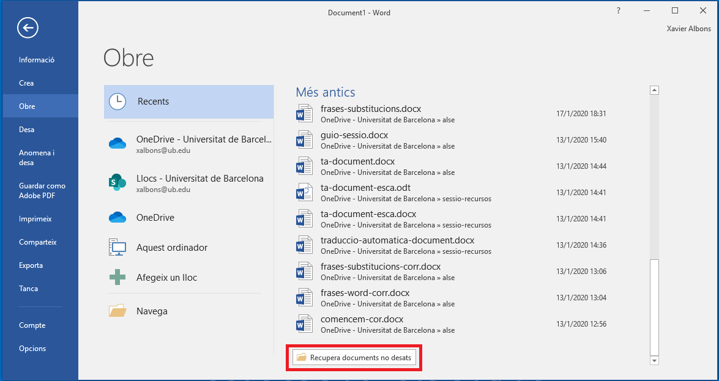This screenshot has height=381, width=719.
Task: Click the back arrow circle icon
Action: (x=28, y=28)
